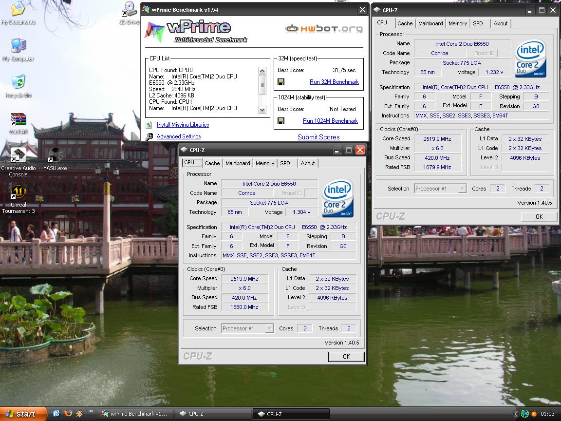Click the floppy save icon under 1024M stability test
The image size is (561, 421).
pos(281,121)
